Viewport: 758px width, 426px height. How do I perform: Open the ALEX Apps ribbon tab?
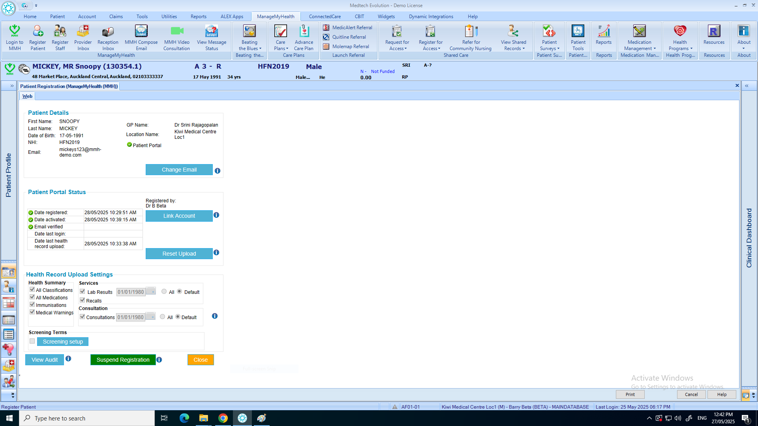[232, 17]
